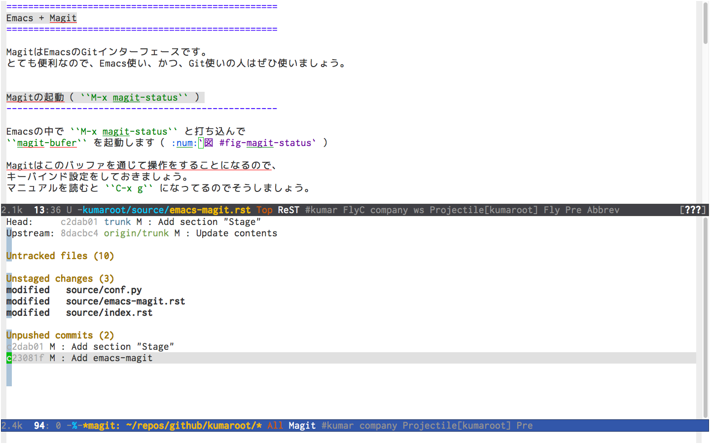
Task: Click the Update contents upstream message
Action: pos(237,233)
